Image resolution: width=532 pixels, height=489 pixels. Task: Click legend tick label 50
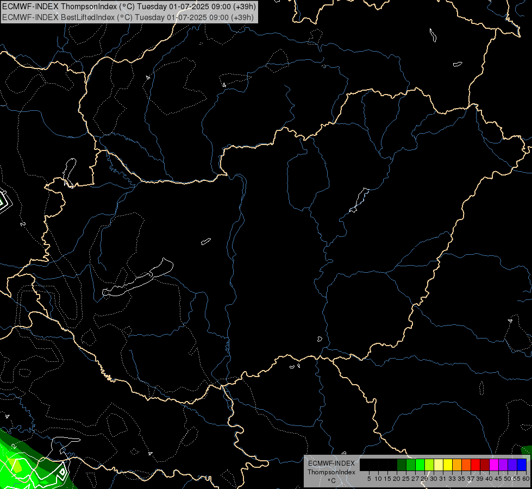(508, 479)
